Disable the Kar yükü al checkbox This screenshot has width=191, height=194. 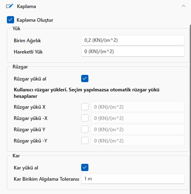[85, 167]
